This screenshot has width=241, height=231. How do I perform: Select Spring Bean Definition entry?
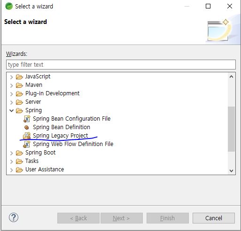tap(62, 127)
